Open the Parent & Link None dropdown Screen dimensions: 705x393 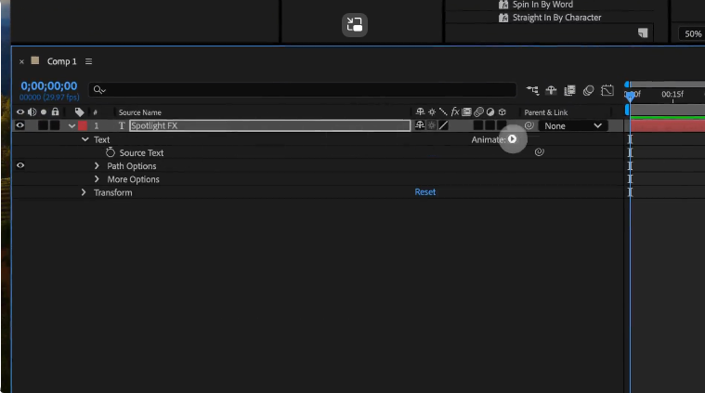click(x=573, y=126)
